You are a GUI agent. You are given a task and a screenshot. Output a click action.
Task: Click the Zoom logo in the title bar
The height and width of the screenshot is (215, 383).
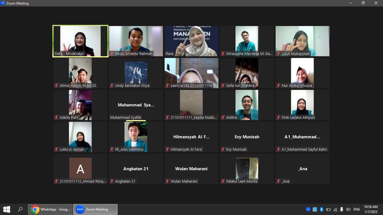[3, 3]
